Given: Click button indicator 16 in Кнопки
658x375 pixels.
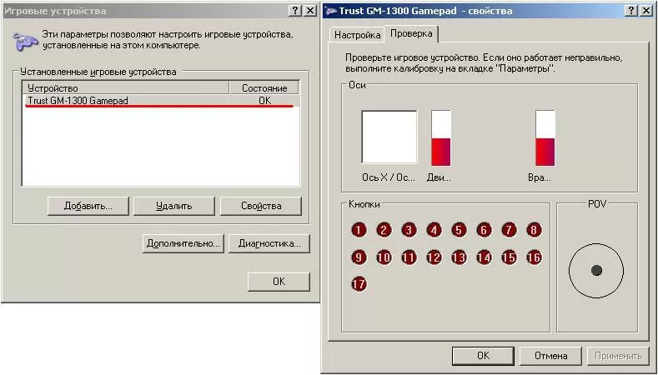Looking at the screenshot, I should click(x=534, y=257).
